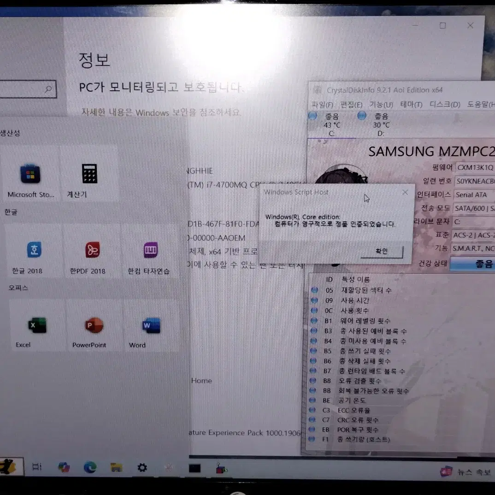Click the status dot for attribute F1
This screenshot has height=495, width=495.
coord(311,439)
